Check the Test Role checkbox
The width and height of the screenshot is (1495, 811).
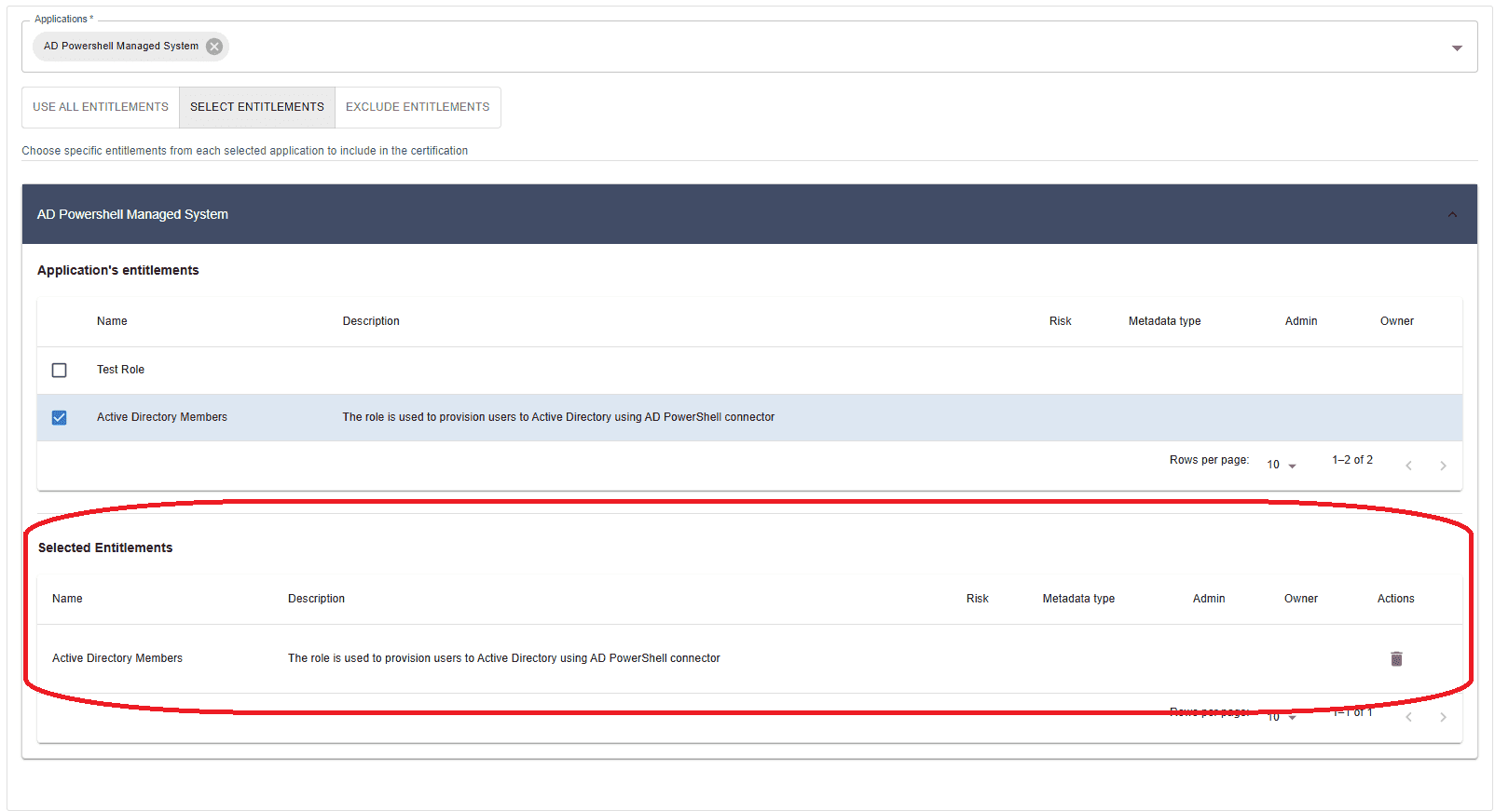(x=60, y=371)
